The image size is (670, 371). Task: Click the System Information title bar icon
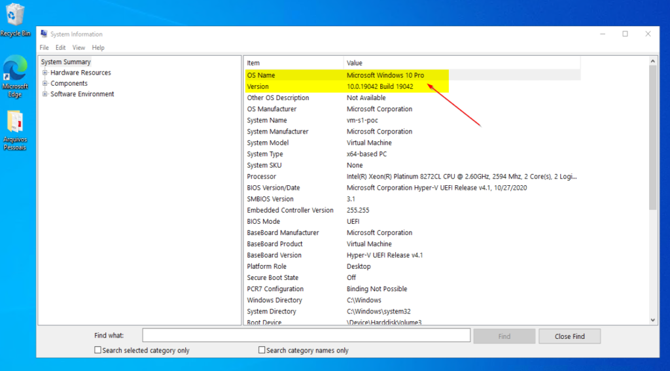pyautogui.click(x=44, y=34)
